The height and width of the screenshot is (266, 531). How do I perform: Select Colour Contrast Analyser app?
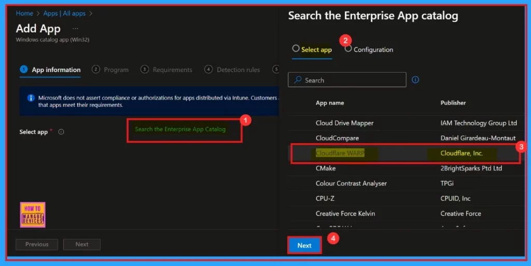407,184
